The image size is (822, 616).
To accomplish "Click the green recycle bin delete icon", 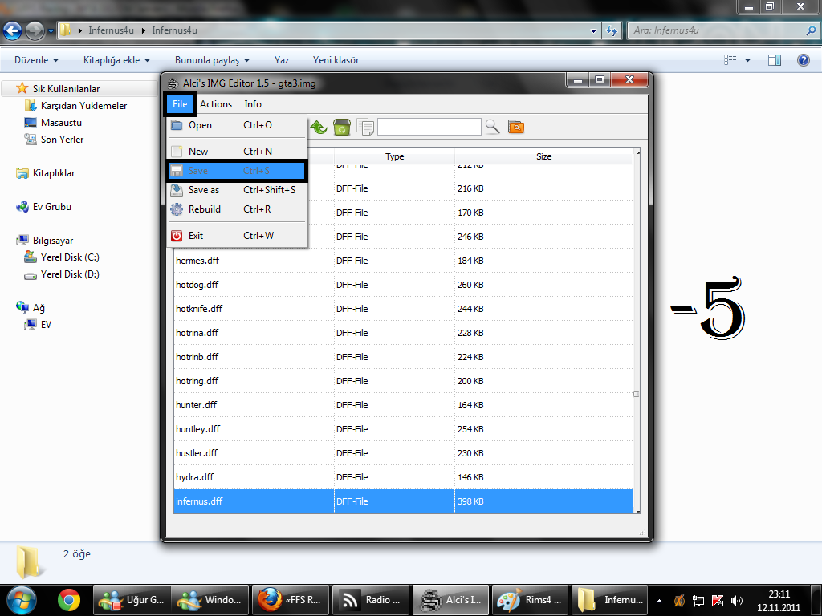I will click(342, 127).
